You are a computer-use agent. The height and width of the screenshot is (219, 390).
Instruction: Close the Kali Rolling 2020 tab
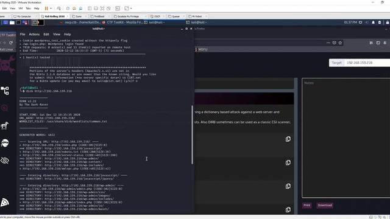coord(68,16)
